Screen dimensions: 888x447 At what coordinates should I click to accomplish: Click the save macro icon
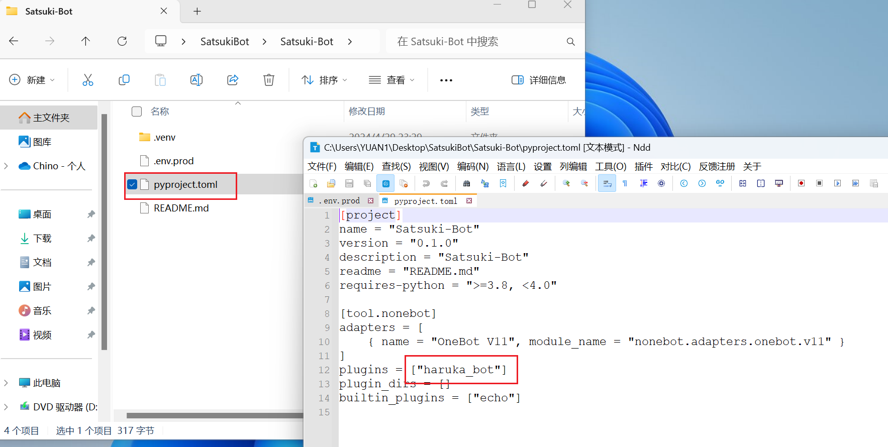pos(874,184)
